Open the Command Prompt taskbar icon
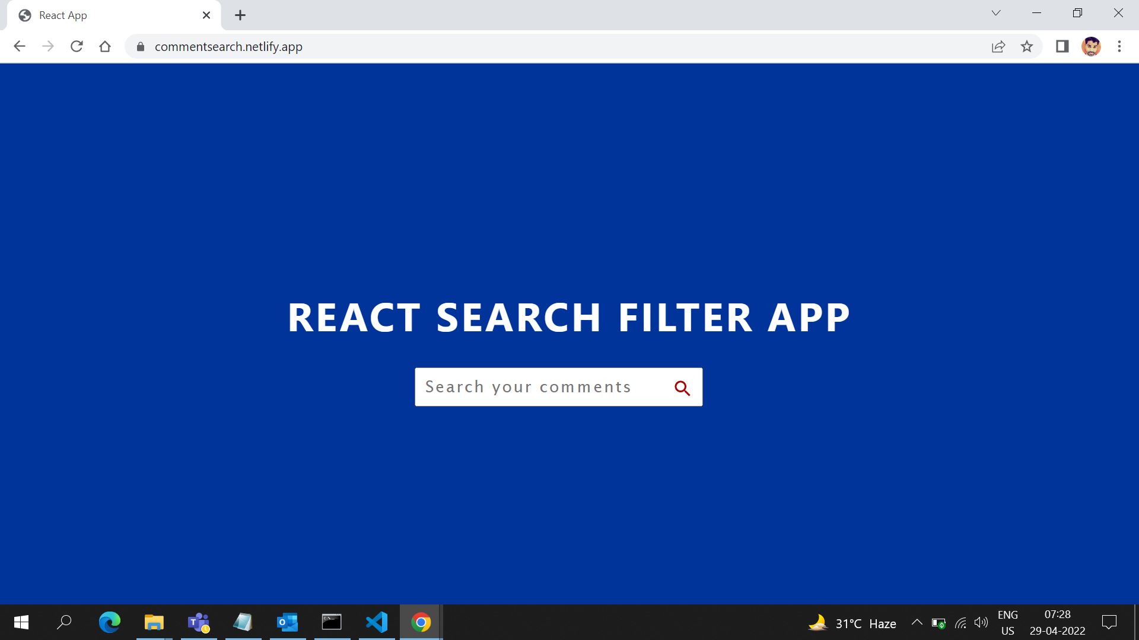 coord(332,622)
